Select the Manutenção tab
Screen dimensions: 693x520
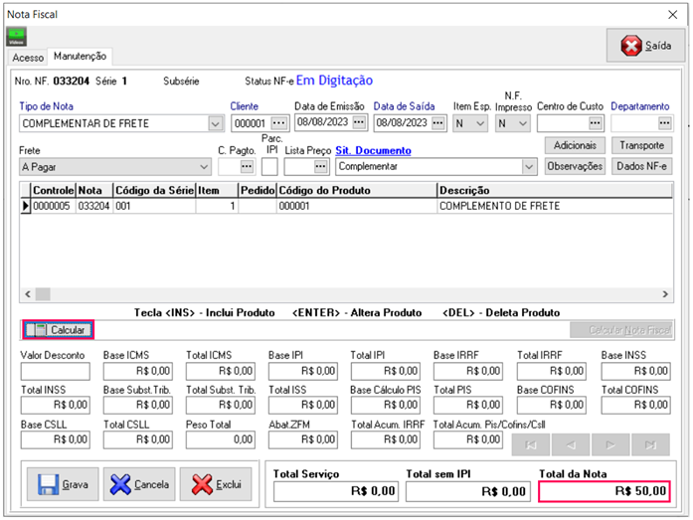(x=81, y=57)
